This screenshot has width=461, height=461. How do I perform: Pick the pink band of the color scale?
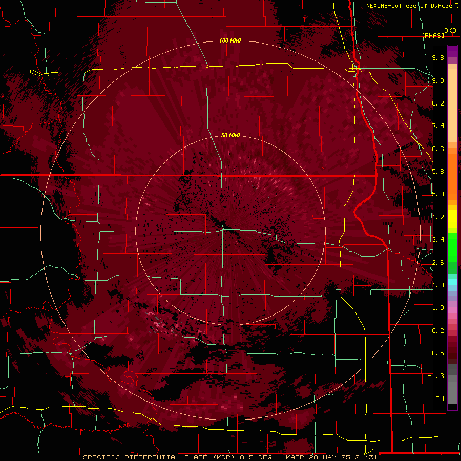(452, 310)
